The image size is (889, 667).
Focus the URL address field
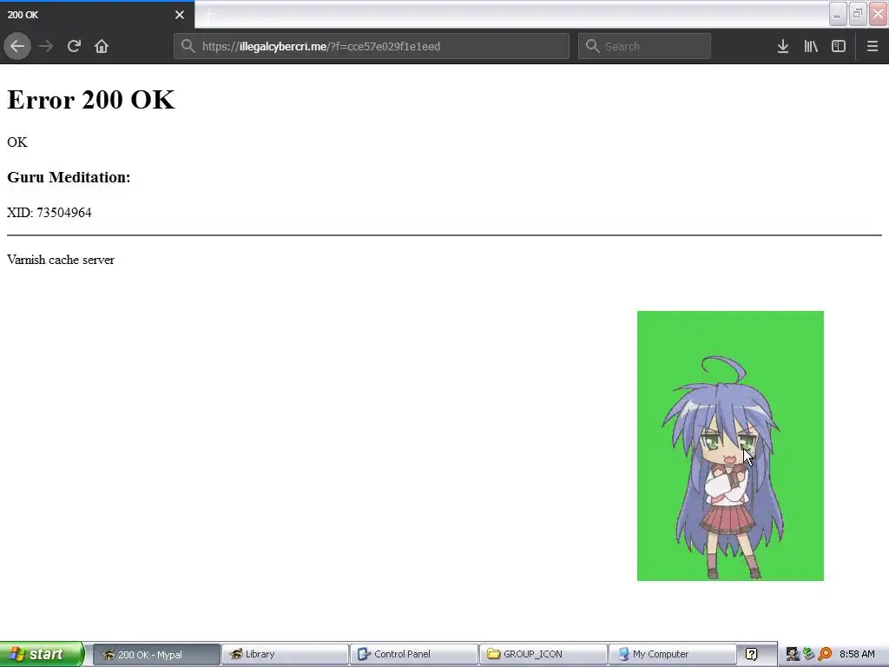click(372, 46)
